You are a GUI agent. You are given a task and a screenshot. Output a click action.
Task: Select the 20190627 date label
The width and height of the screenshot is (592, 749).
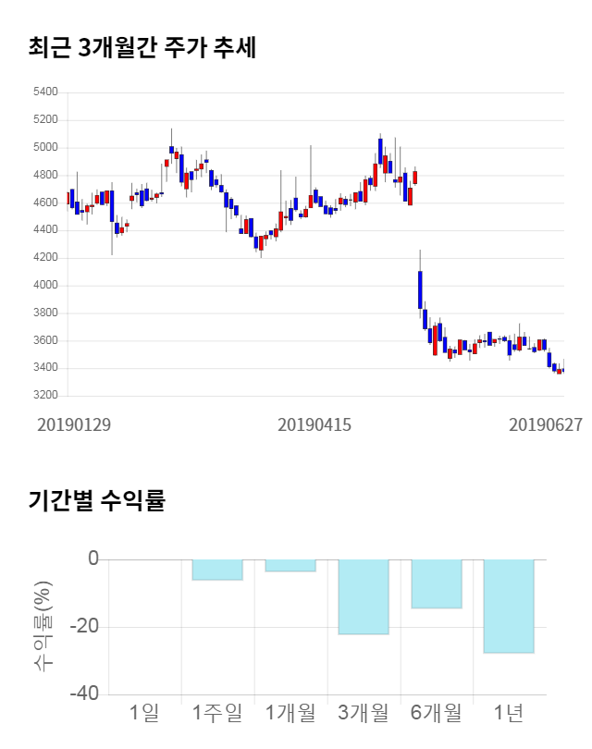coord(546,424)
